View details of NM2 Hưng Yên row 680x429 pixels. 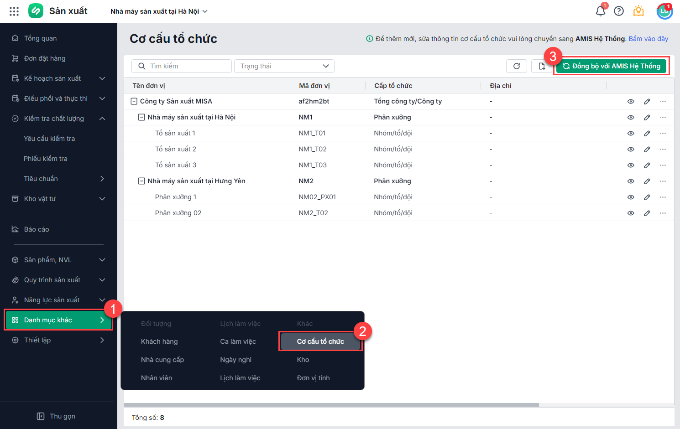[x=631, y=181]
